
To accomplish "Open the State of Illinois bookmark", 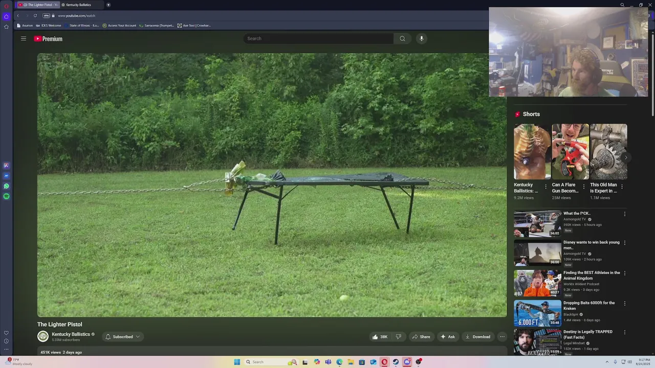I will pyautogui.click(x=82, y=26).
